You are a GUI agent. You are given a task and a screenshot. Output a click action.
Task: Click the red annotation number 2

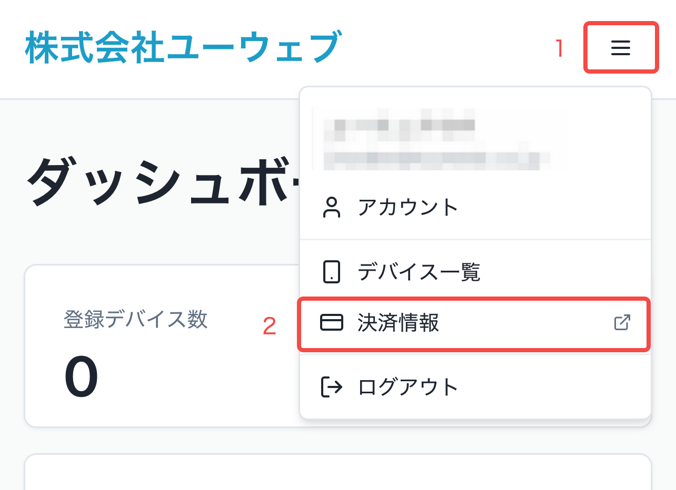pyautogui.click(x=270, y=326)
